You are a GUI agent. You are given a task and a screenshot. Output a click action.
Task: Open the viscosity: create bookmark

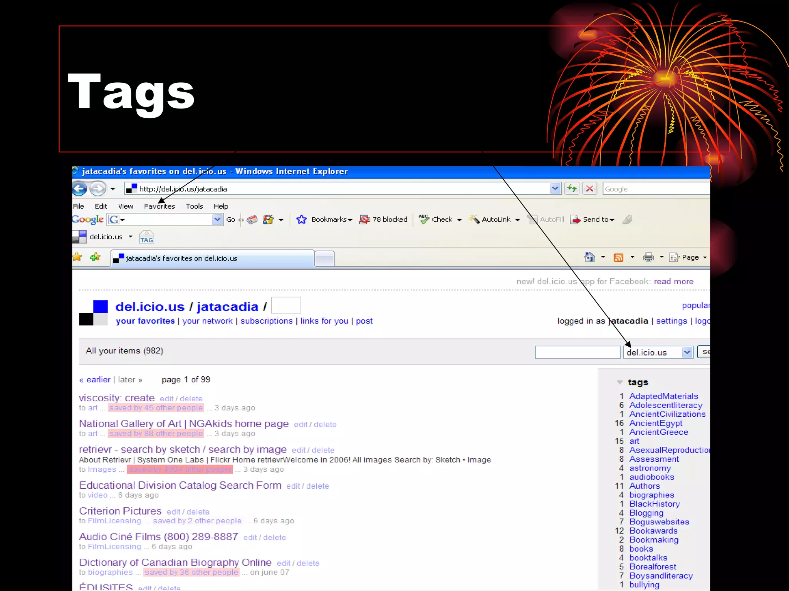[x=117, y=398]
